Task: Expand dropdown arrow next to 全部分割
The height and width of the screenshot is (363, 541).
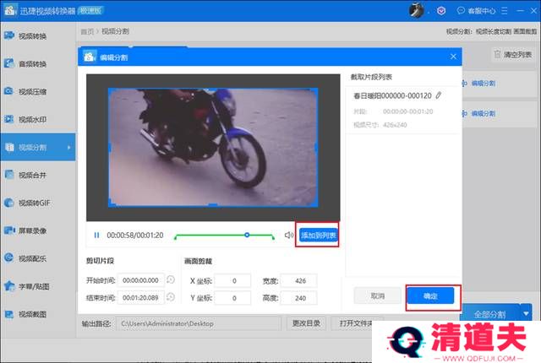Action: point(526,313)
